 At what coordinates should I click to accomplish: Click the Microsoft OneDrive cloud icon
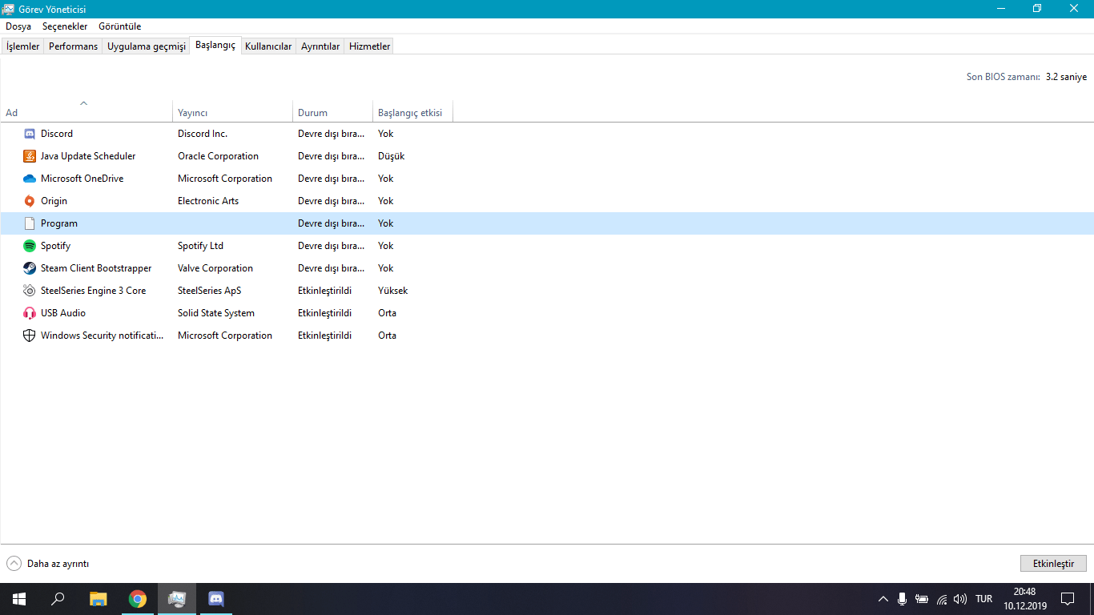30,179
